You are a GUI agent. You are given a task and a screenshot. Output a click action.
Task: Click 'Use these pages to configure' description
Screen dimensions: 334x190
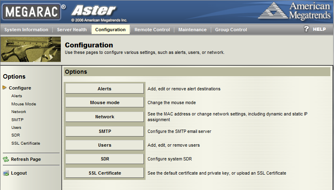pos(145,52)
